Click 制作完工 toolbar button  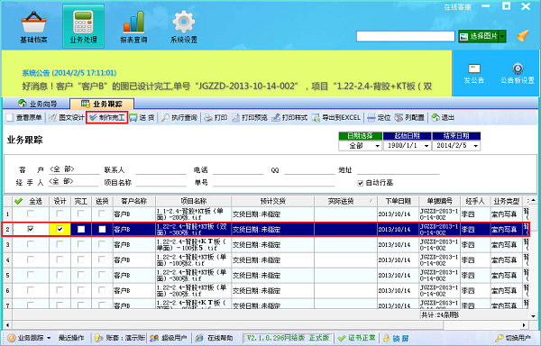[107, 117]
